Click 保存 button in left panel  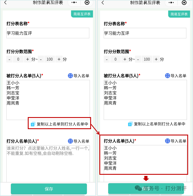tap(49, 189)
